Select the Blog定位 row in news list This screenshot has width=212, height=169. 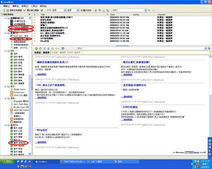(x=122, y=41)
